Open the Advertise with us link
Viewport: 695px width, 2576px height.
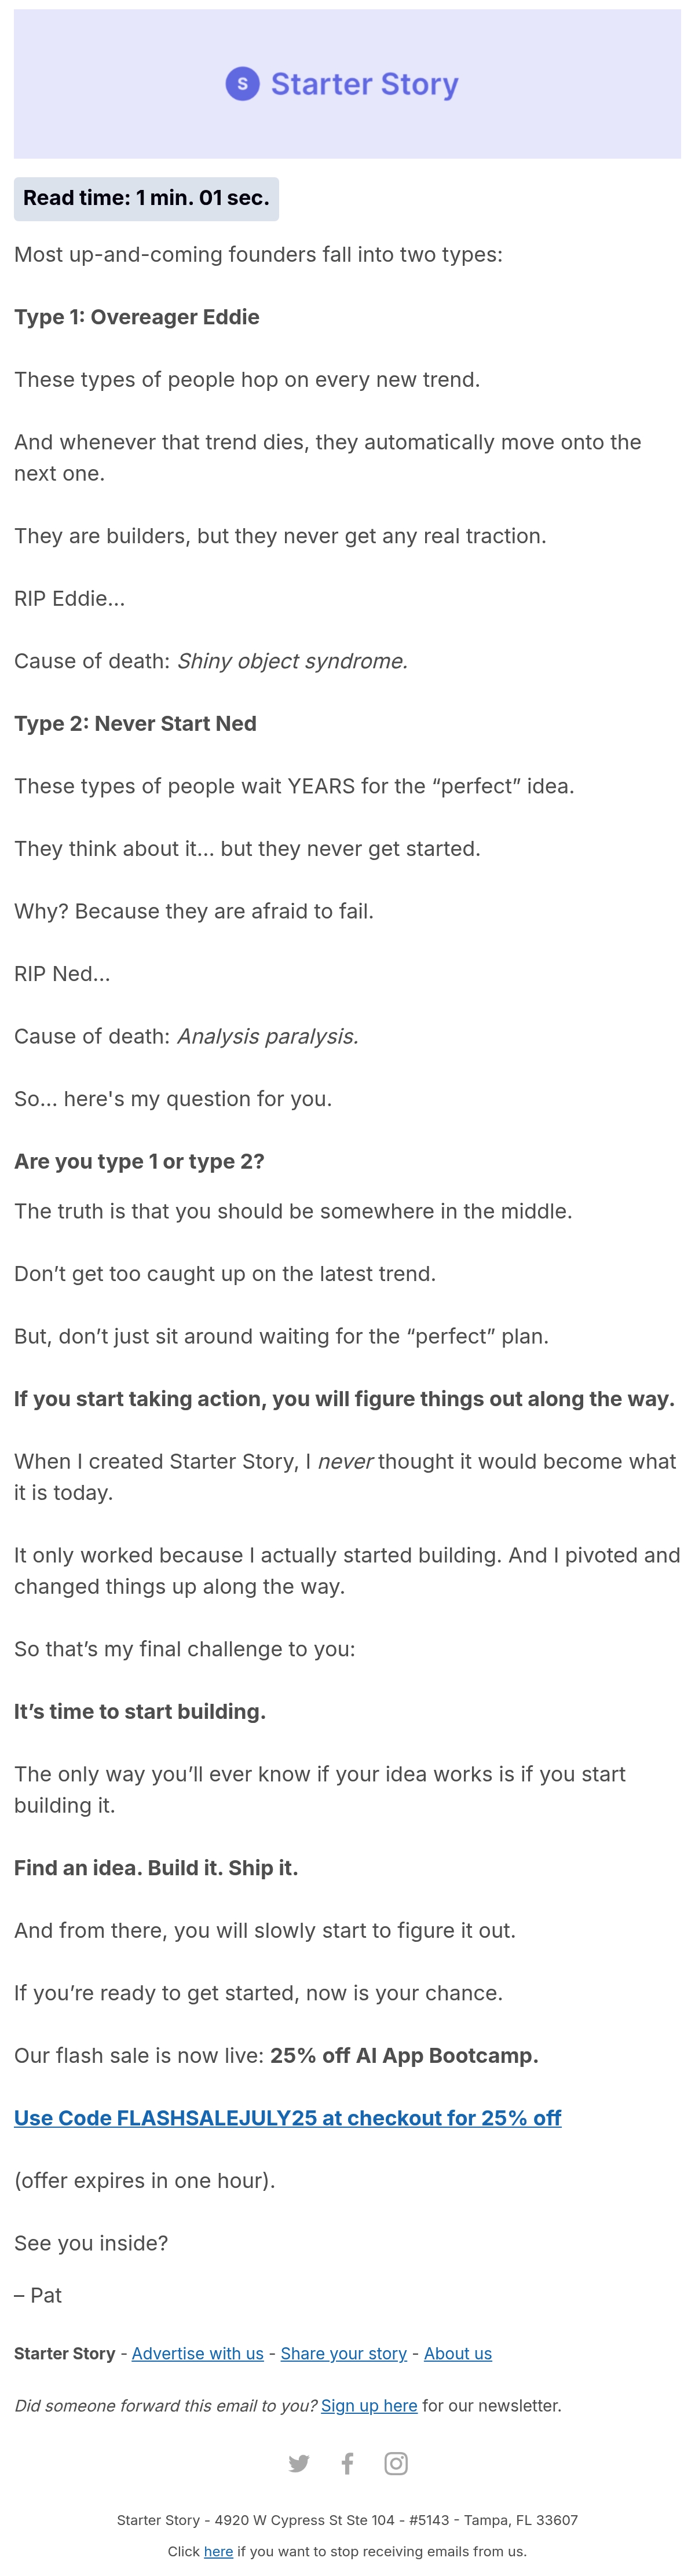tap(198, 2353)
